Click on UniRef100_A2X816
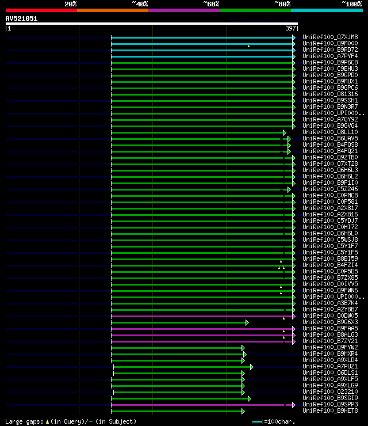The height and width of the screenshot is (426, 368). (330, 214)
